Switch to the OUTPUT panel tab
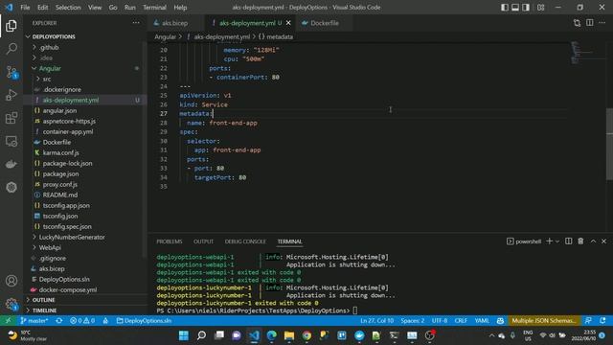Screen dimensions: 613x345 pyautogui.click(x=203, y=241)
